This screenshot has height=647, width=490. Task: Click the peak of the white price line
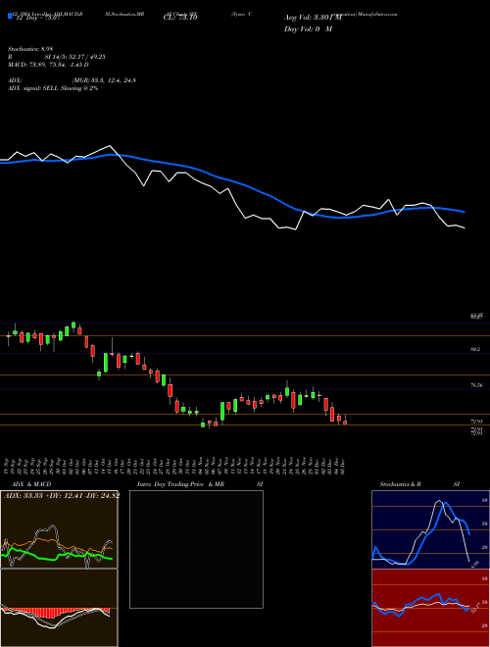pyautogui.click(x=110, y=146)
